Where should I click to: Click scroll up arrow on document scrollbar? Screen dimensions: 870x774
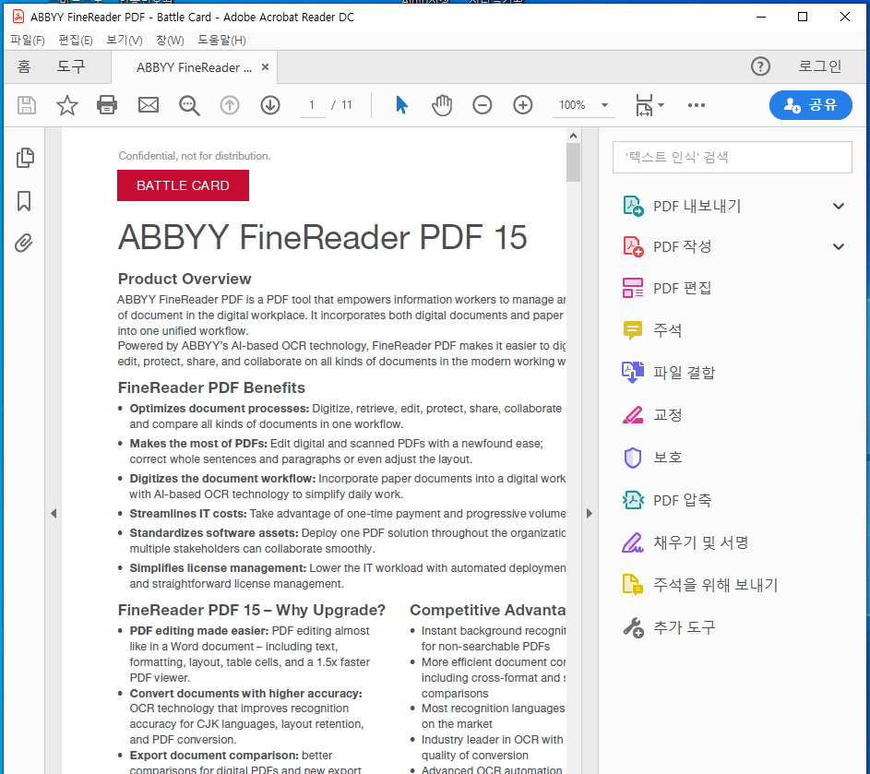[x=573, y=136]
